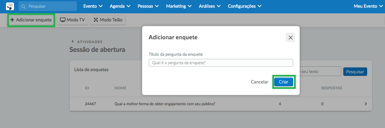The height and width of the screenshot is (128, 385).
Task: Open the Configurações menu
Action: pyautogui.click(x=244, y=6)
